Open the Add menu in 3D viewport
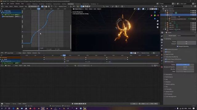 coord(95,9)
